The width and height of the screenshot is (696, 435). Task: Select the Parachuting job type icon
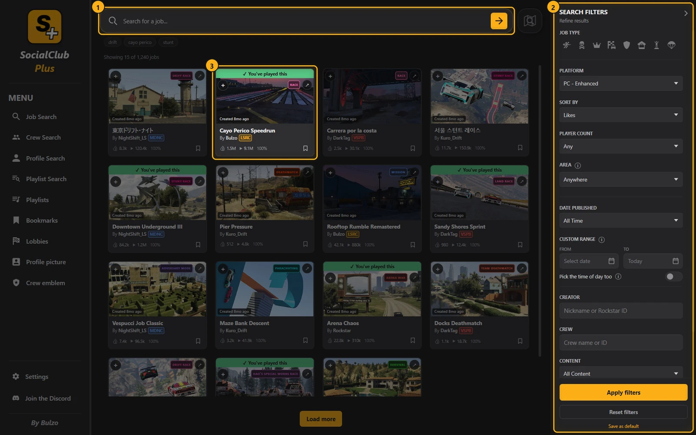[672, 45]
